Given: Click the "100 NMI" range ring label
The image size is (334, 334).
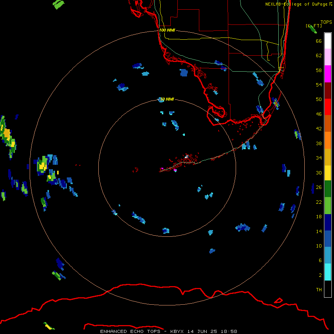Looking at the screenshot, I should (167, 30).
